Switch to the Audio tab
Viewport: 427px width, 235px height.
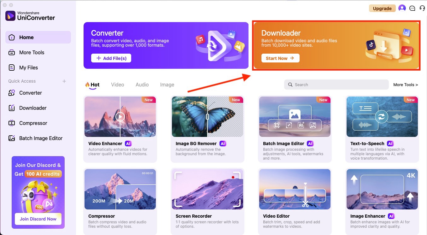tap(142, 85)
